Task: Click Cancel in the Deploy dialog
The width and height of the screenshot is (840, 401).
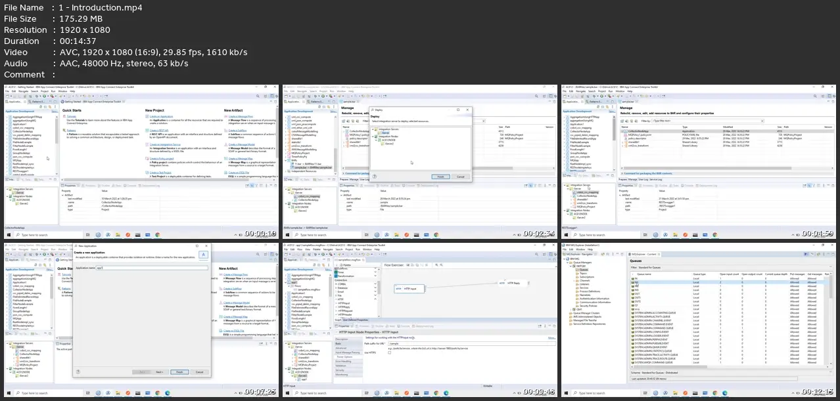Action: 460,177
